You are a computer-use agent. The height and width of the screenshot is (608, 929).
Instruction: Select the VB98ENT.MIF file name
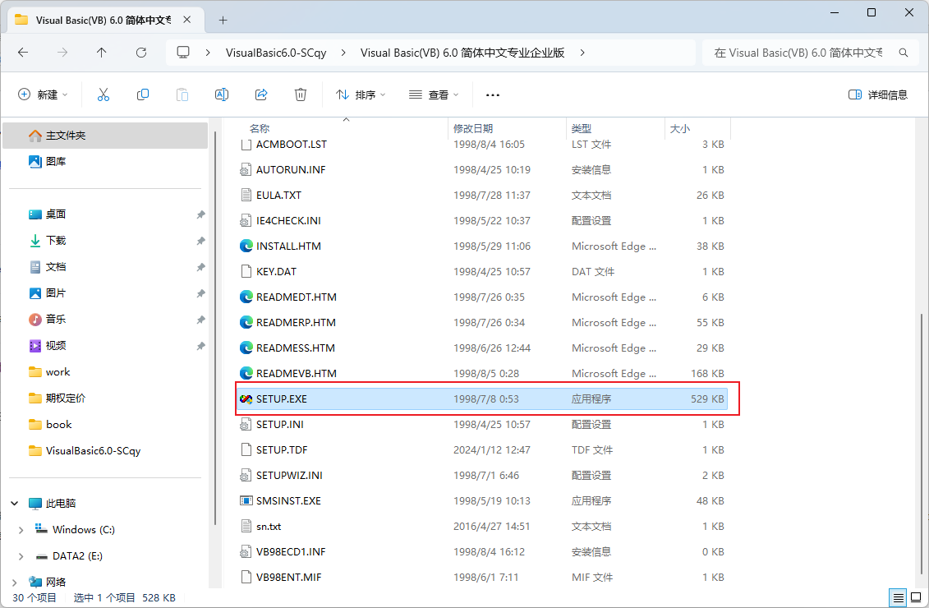pyautogui.click(x=288, y=577)
